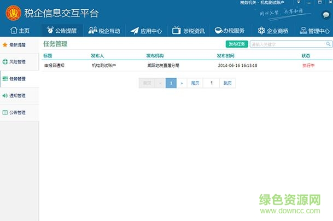Click the org-chart icon for 管理中心
Image resolution: width=333 pixels, height=221 pixels.
[303, 31]
